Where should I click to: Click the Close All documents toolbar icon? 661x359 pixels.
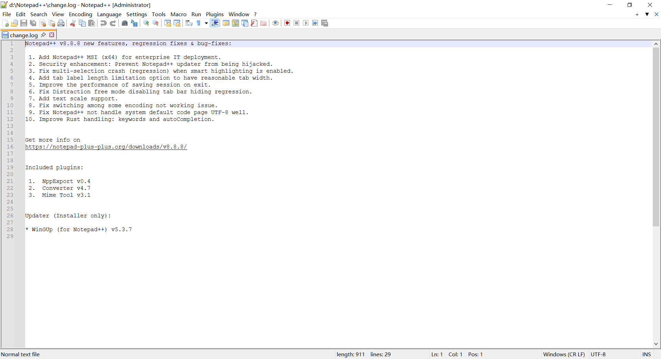pyautogui.click(x=52, y=23)
